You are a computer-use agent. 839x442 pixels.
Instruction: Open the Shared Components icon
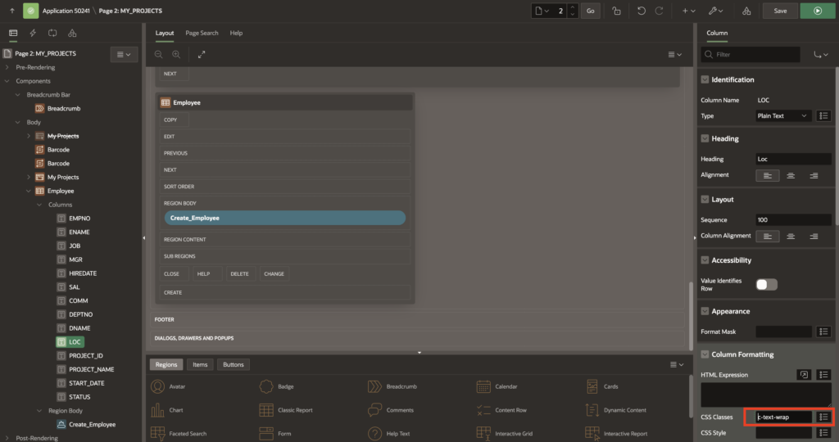[746, 11]
